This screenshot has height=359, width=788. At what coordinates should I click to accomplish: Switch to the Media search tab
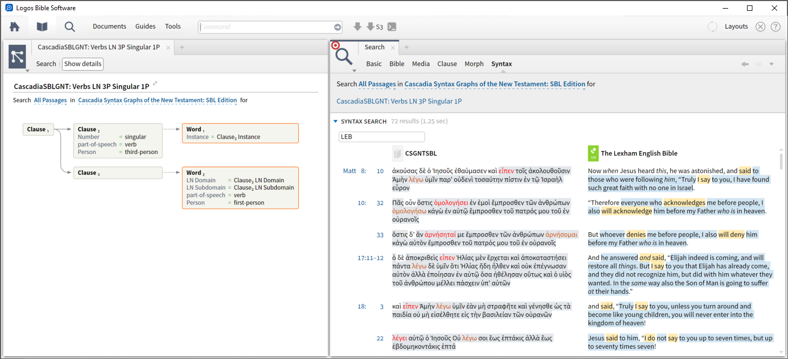point(421,64)
